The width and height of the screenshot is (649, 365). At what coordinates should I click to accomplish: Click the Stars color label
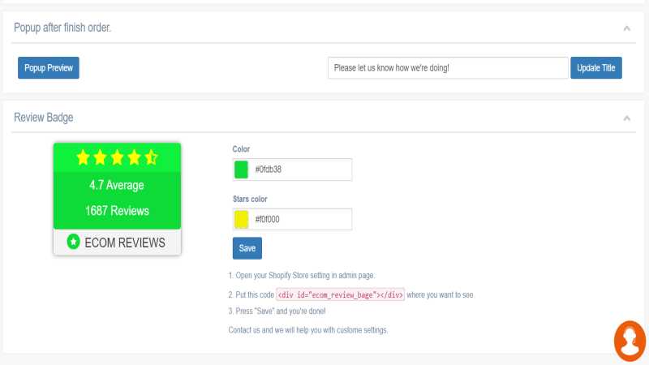(250, 199)
